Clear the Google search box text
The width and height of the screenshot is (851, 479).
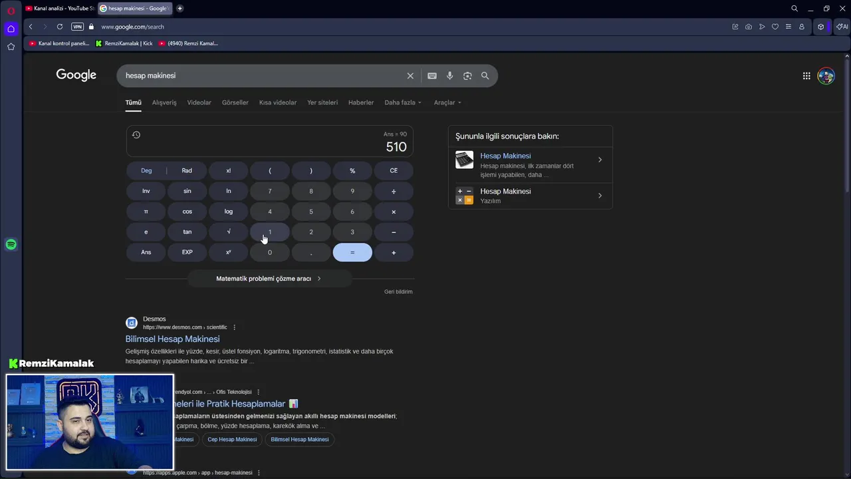(410, 76)
